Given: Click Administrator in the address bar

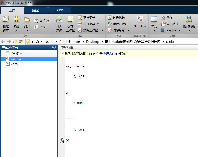Looking at the screenshot, I should pyautogui.click(x=70, y=41).
